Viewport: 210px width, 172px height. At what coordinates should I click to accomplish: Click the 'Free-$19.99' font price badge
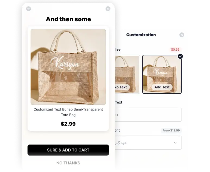pyautogui.click(x=171, y=130)
